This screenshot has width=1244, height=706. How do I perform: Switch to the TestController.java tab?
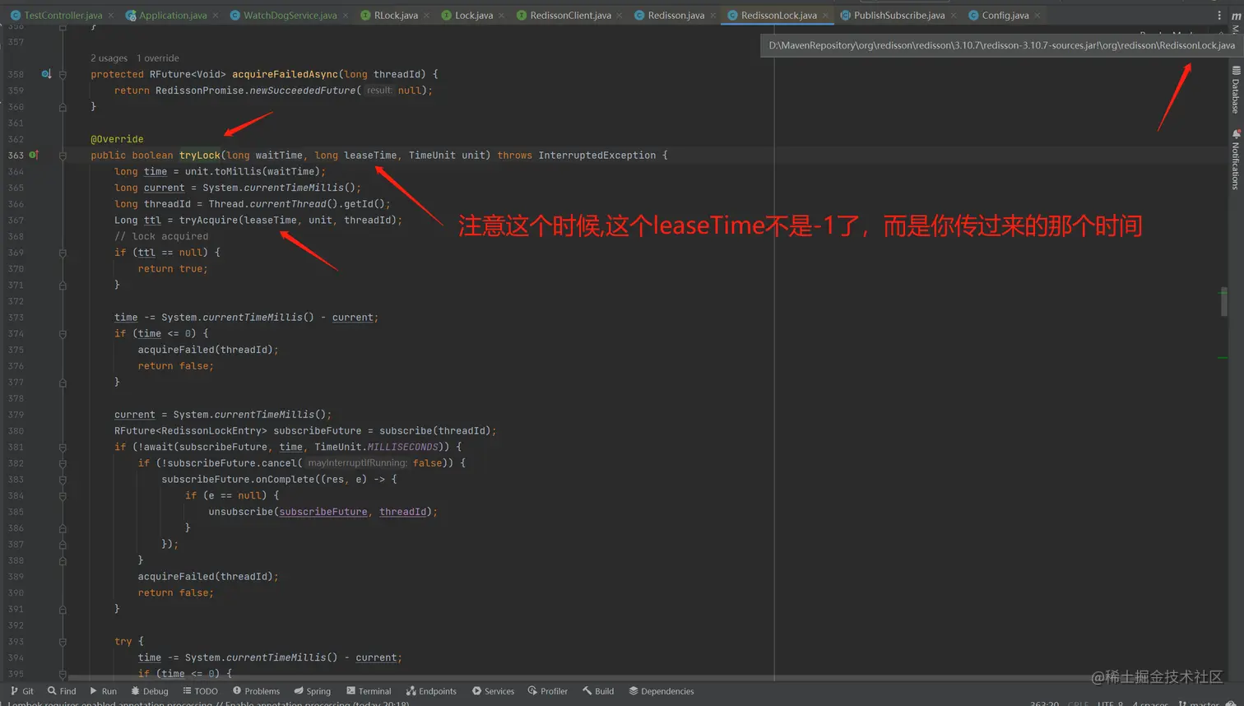(63, 15)
